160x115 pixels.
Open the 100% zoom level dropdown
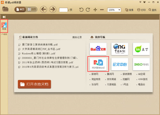pyautogui.click(x=114, y=10)
